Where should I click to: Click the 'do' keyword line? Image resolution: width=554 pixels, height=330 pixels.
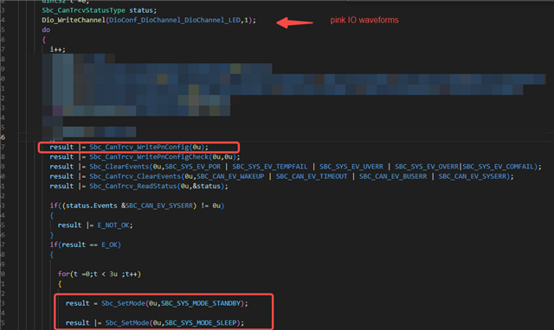[46, 30]
